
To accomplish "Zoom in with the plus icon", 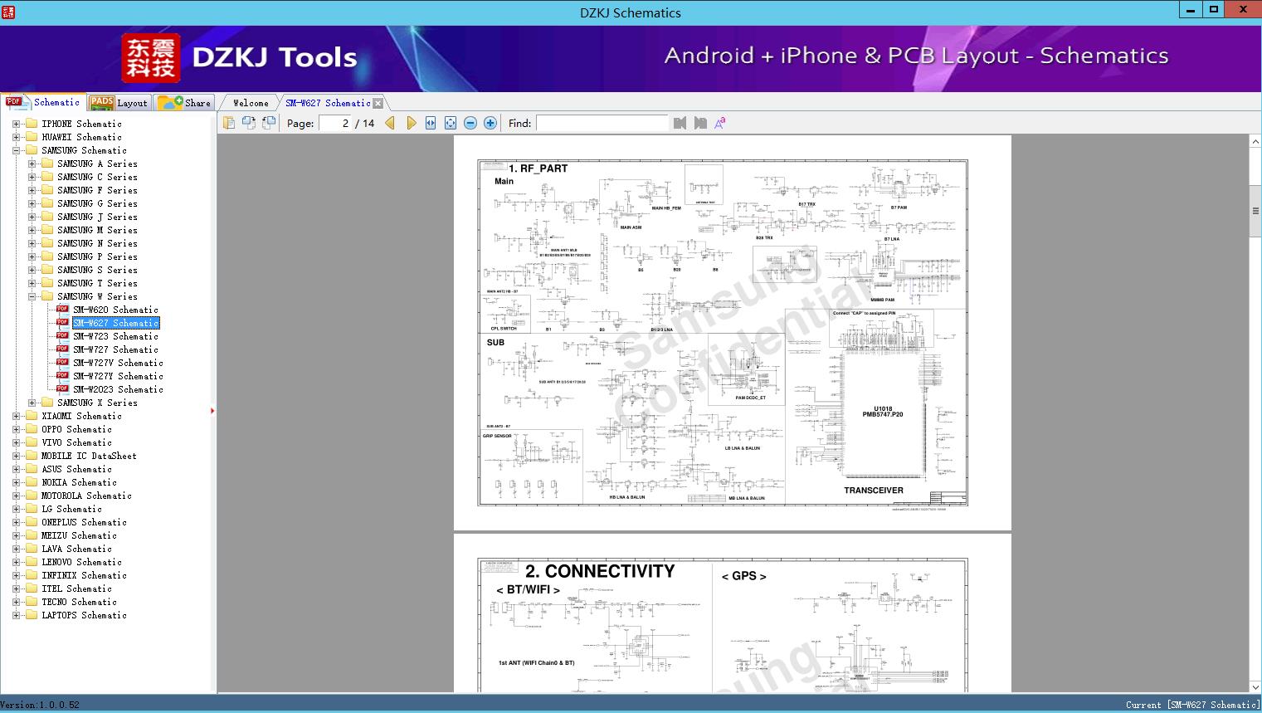I will [490, 123].
